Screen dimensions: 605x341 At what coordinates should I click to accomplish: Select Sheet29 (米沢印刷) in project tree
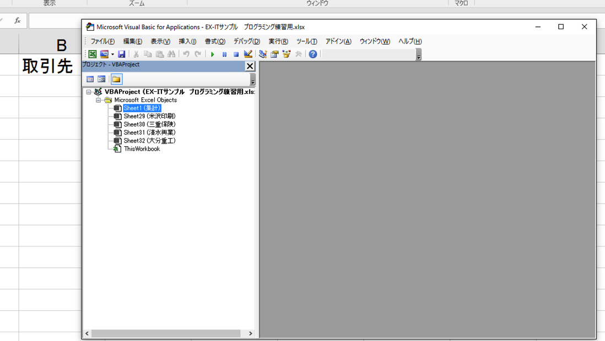click(149, 117)
